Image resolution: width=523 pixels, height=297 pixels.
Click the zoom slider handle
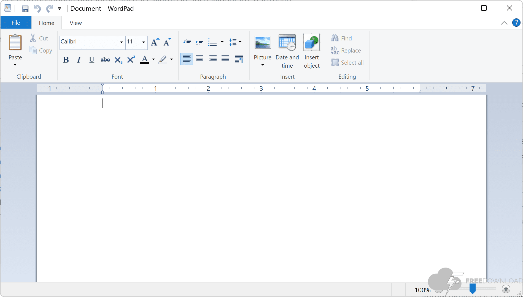coord(472,289)
